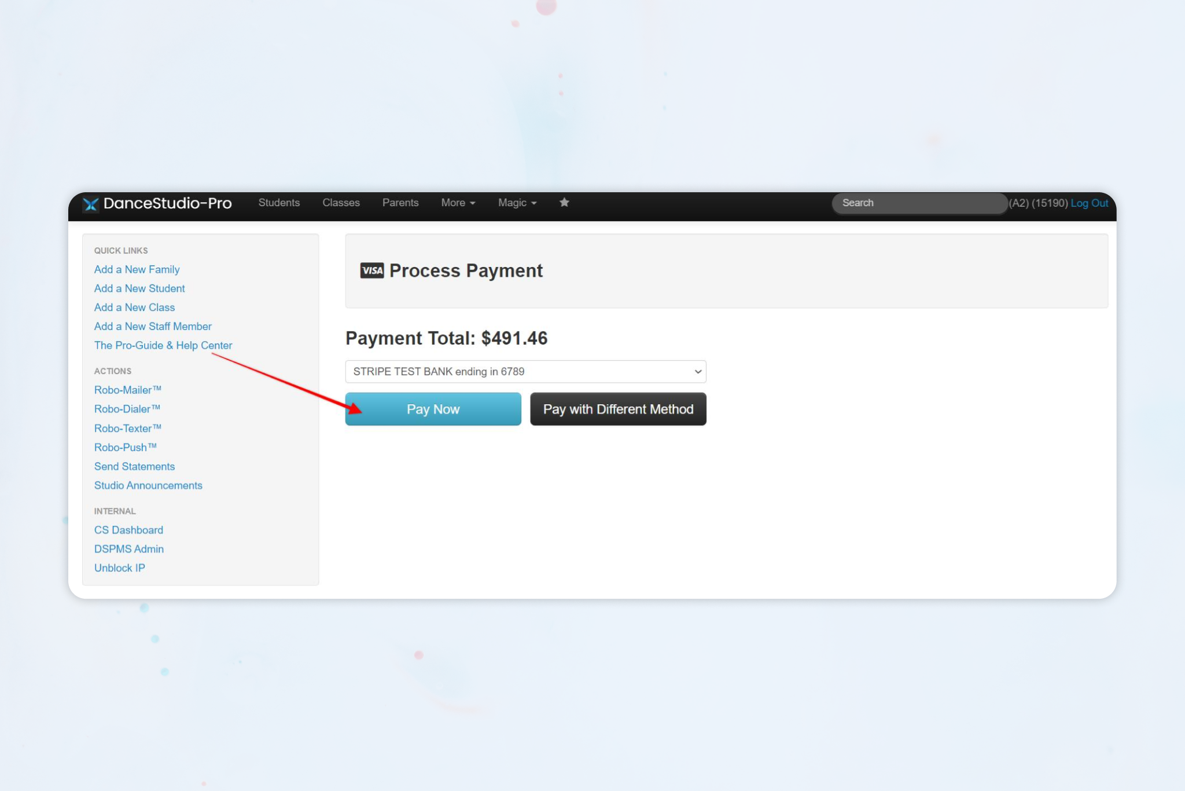Launch Robo-Mailer from Actions
This screenshot has height=791, width=1185.
point(128,390)
